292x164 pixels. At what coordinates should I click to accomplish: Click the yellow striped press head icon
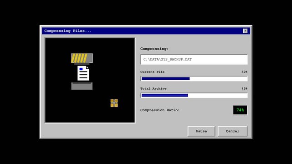pyautogui.click(x=82, y=58)
